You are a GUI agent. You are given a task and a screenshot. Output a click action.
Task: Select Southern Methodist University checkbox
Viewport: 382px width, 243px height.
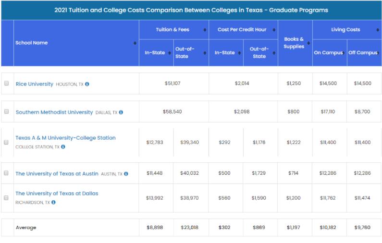click(7, 111)
